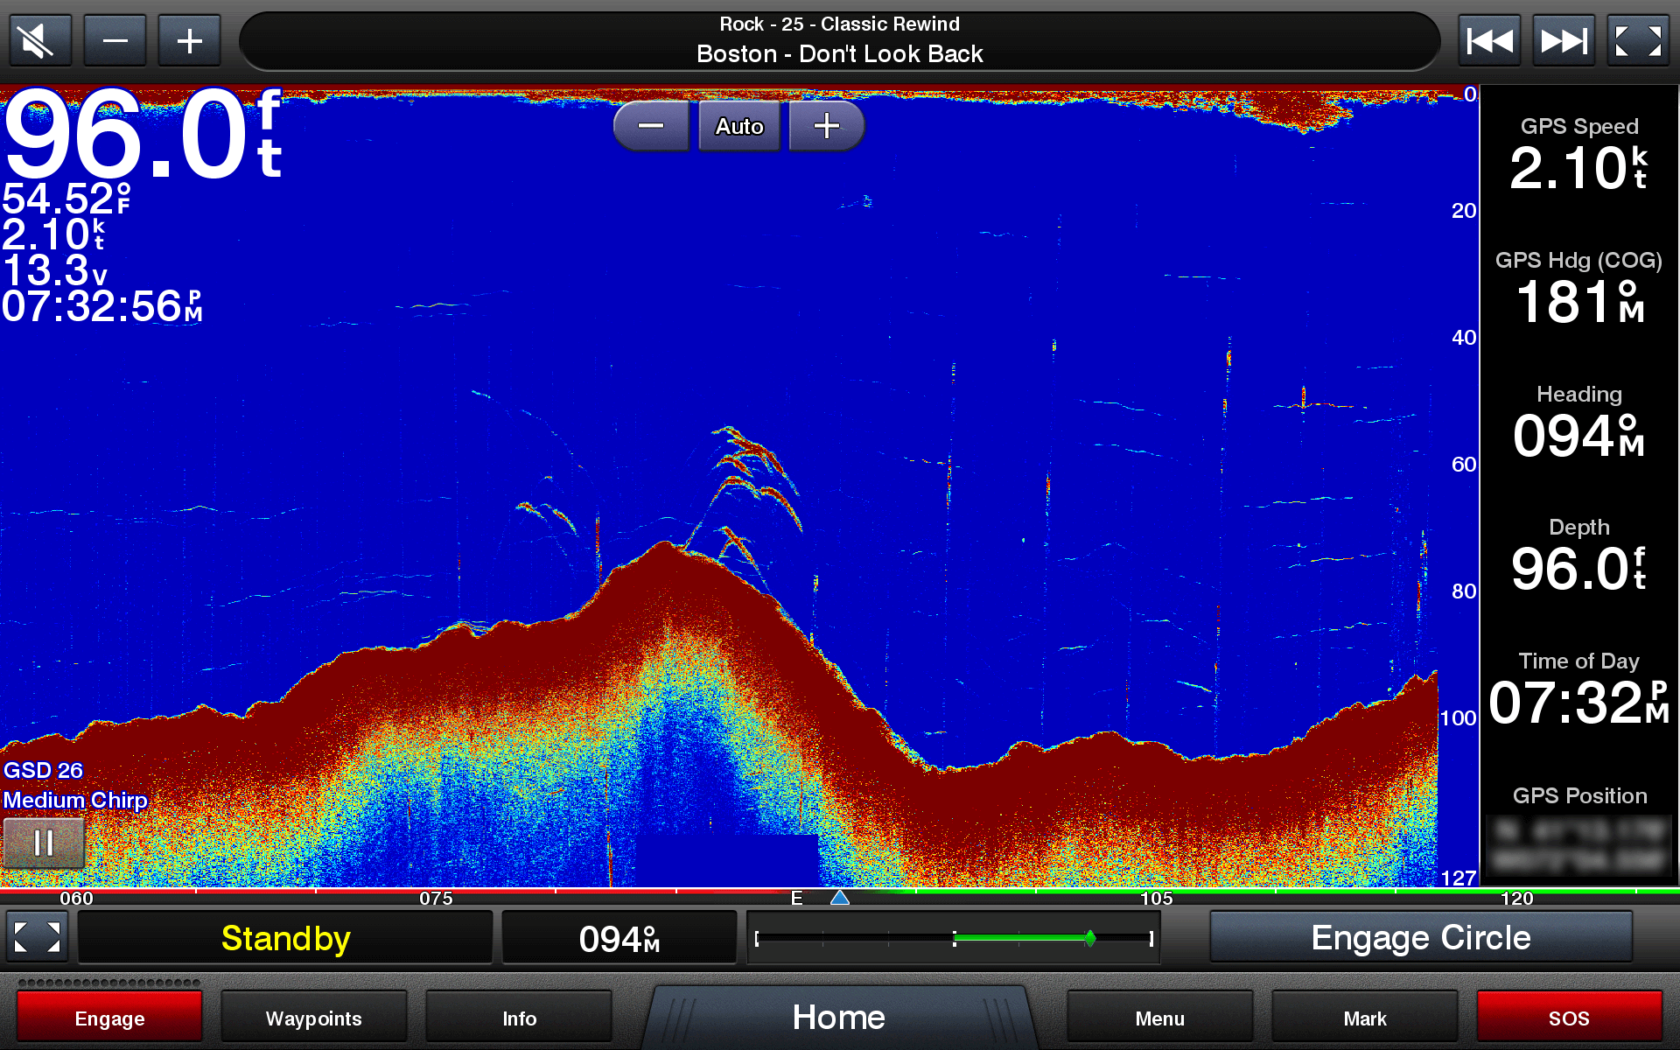Skip to previous track
The width and height of the screenshot is (1680, 1050).
[1489, 40]
